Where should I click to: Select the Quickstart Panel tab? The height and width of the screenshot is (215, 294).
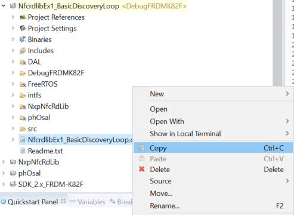(x=29, y=202)
